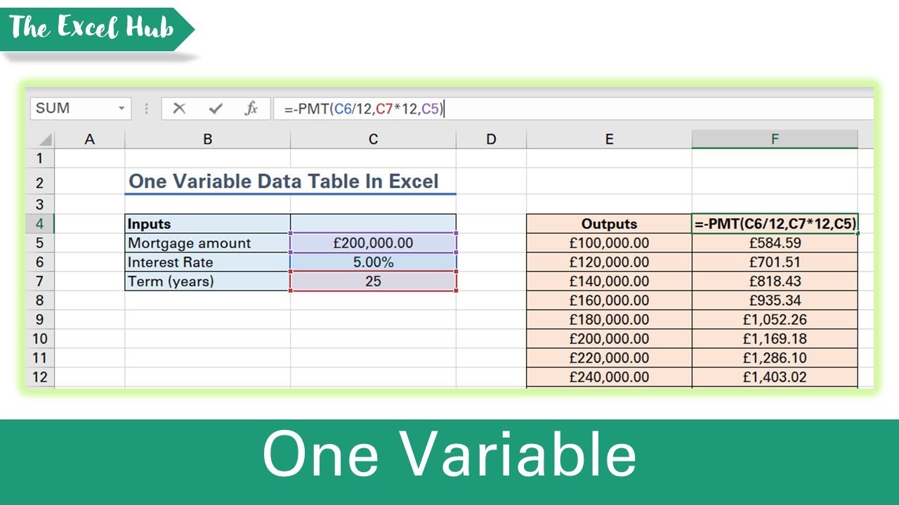Click the formula bar grip dots

(147, 108)
